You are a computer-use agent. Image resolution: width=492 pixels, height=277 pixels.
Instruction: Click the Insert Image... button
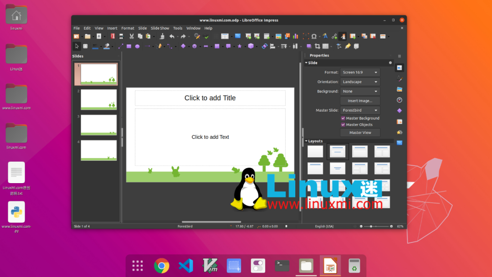[360, 101]
